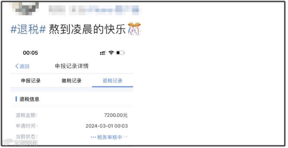Switch to the 缴税记录 tab

point(72,81)
